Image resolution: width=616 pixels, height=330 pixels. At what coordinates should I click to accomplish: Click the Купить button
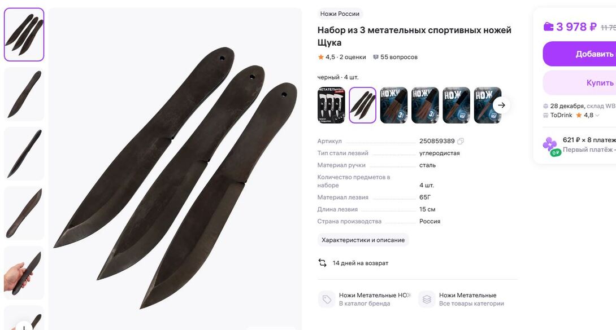579,83
